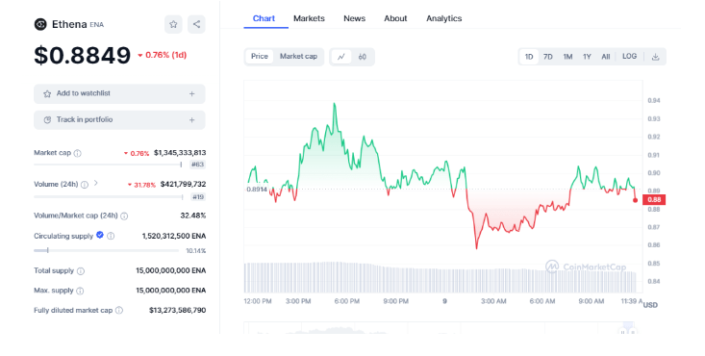Viewport: 705px width, 356px height.
Task: Select the 1M time range
Action: [567, 57]
